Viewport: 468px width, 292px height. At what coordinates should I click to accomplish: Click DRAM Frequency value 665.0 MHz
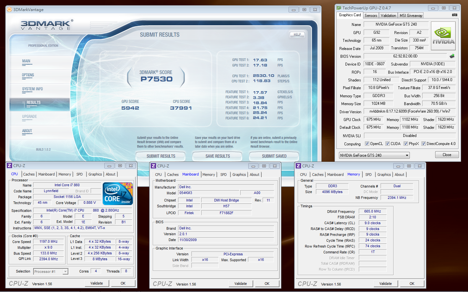pyautogui.click(x=372, y=212)
